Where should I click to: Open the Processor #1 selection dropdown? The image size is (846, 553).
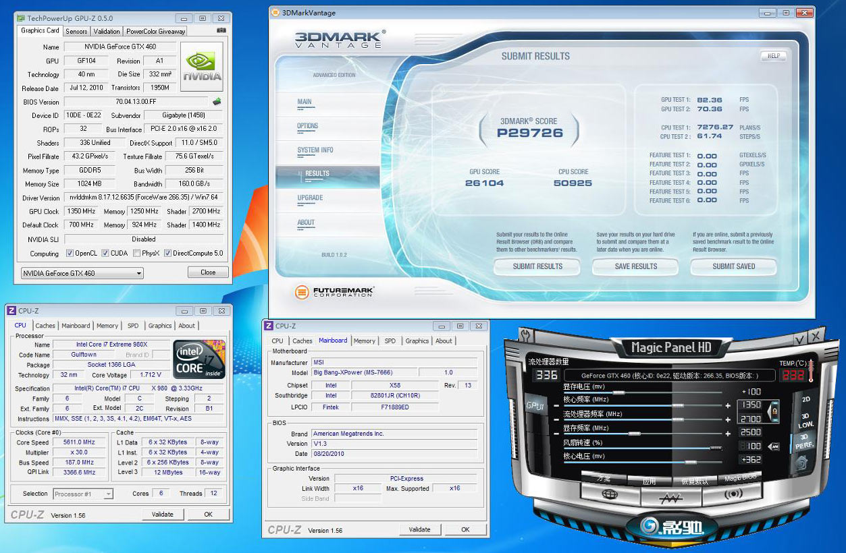pos(83,494)
